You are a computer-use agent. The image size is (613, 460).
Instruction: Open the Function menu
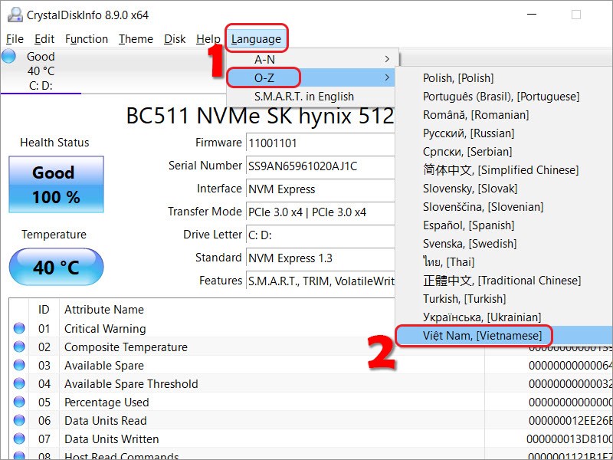coord(87,39)
